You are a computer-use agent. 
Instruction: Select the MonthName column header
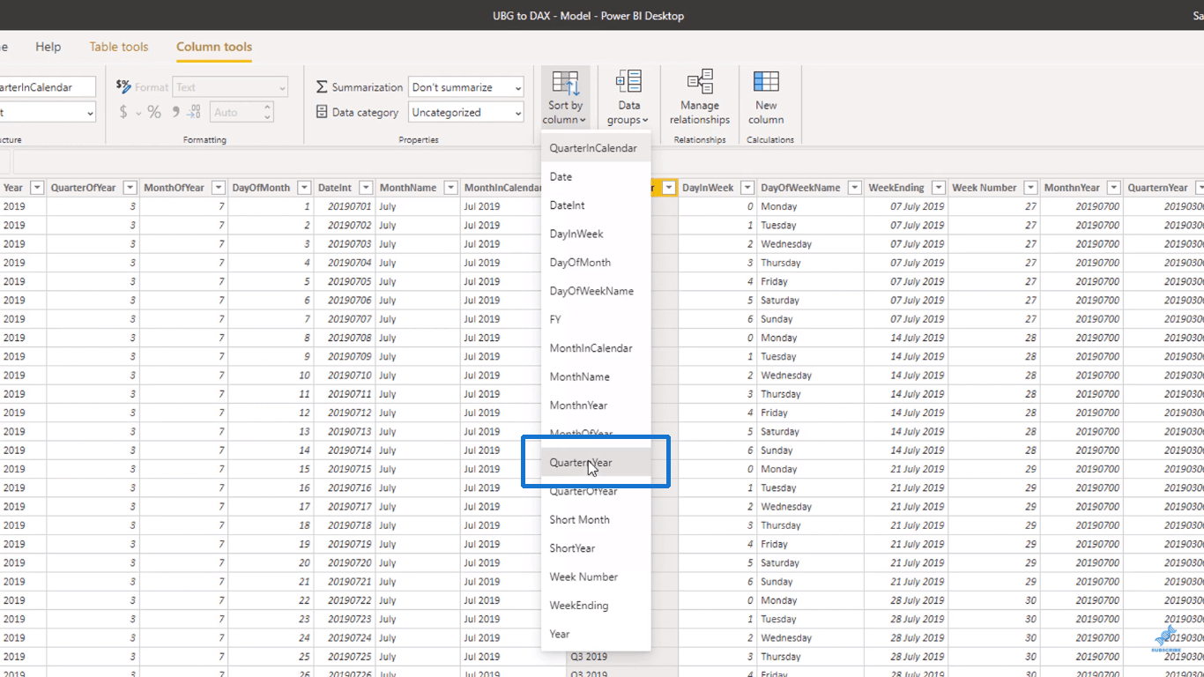click(x=408, y=188)
